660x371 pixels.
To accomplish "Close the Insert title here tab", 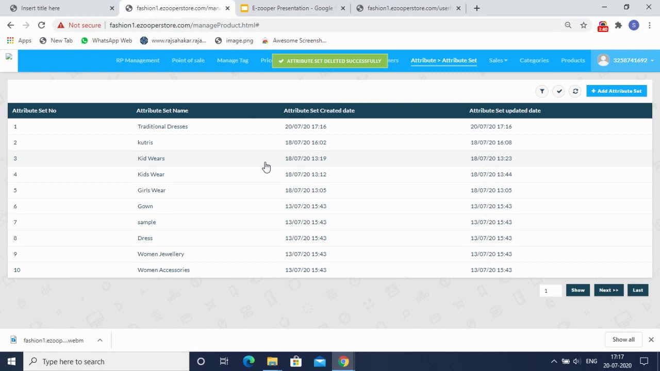I will coord(112,8).
